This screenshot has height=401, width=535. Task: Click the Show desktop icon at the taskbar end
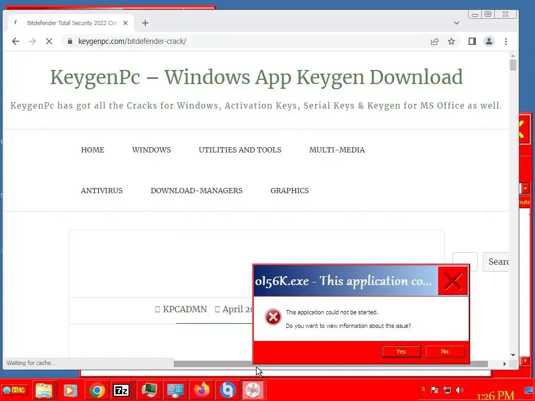click(x=529, y=391)
